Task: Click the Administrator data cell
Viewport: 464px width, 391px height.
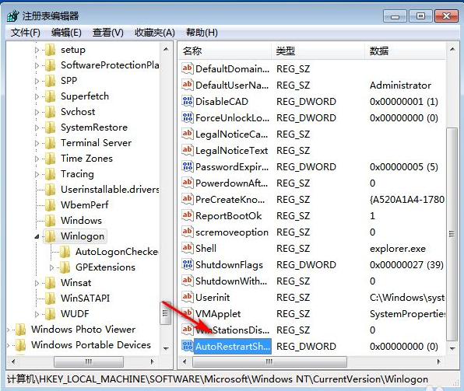Action: pyautogui.click(x=400, y=85)
